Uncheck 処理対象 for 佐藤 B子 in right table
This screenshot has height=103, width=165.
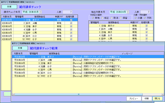(x=147, y=35)
